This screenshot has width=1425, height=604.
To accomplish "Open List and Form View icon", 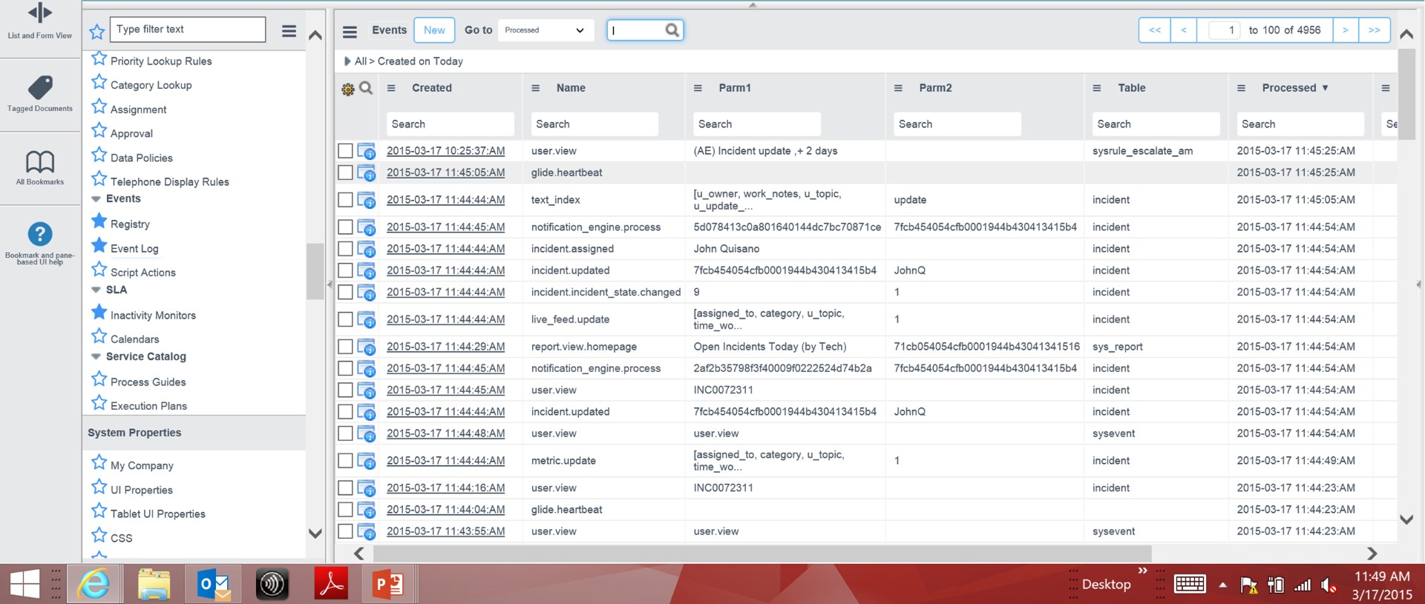I will point(40,13).
